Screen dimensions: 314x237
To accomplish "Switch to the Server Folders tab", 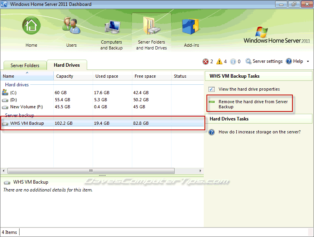I will coord(25,66).
